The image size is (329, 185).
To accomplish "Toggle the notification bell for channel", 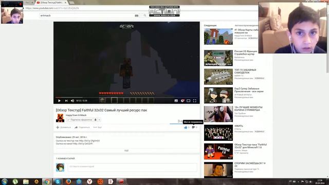I will pos(96,120).
